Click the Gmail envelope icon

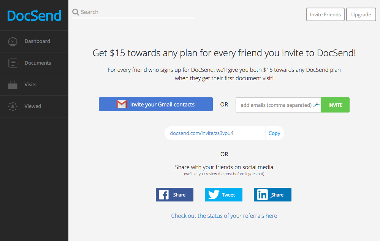[x=122, y=105]
